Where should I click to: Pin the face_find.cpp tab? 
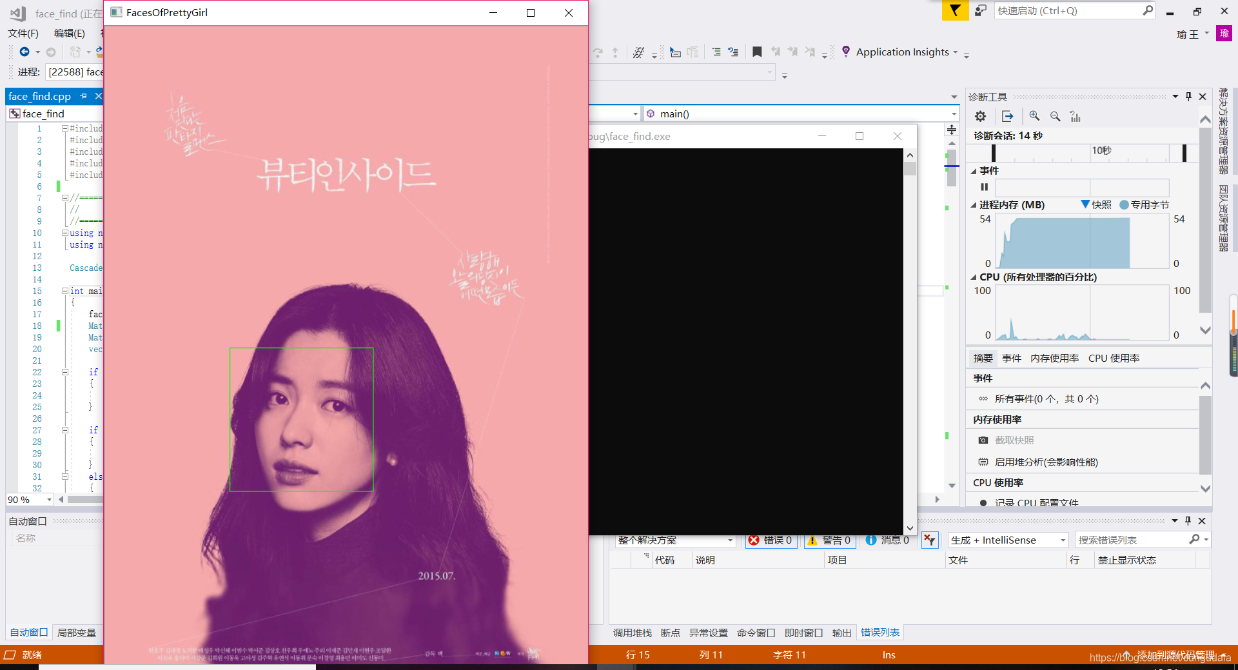click(83, 96)
